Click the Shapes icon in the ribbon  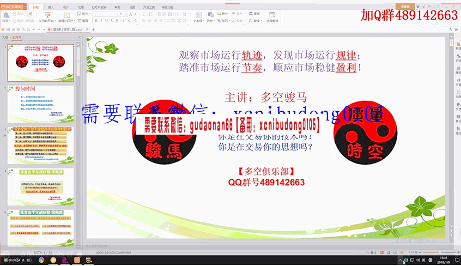pyautogui.click(x=210, y=16)
